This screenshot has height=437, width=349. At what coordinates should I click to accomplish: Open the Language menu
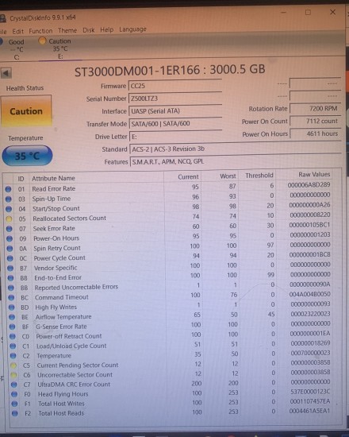coord(132,29)
